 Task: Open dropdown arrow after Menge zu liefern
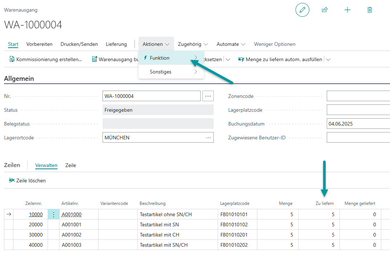(328, 59)
